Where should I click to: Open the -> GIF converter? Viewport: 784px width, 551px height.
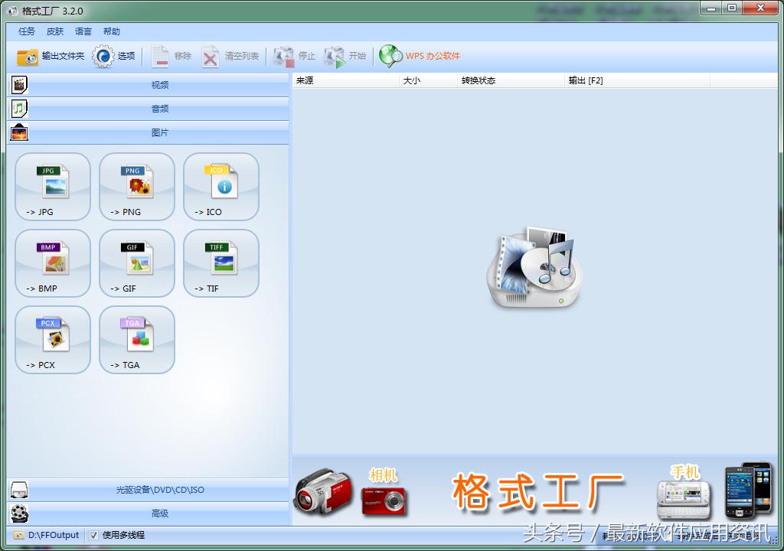[x=136, y=262]
